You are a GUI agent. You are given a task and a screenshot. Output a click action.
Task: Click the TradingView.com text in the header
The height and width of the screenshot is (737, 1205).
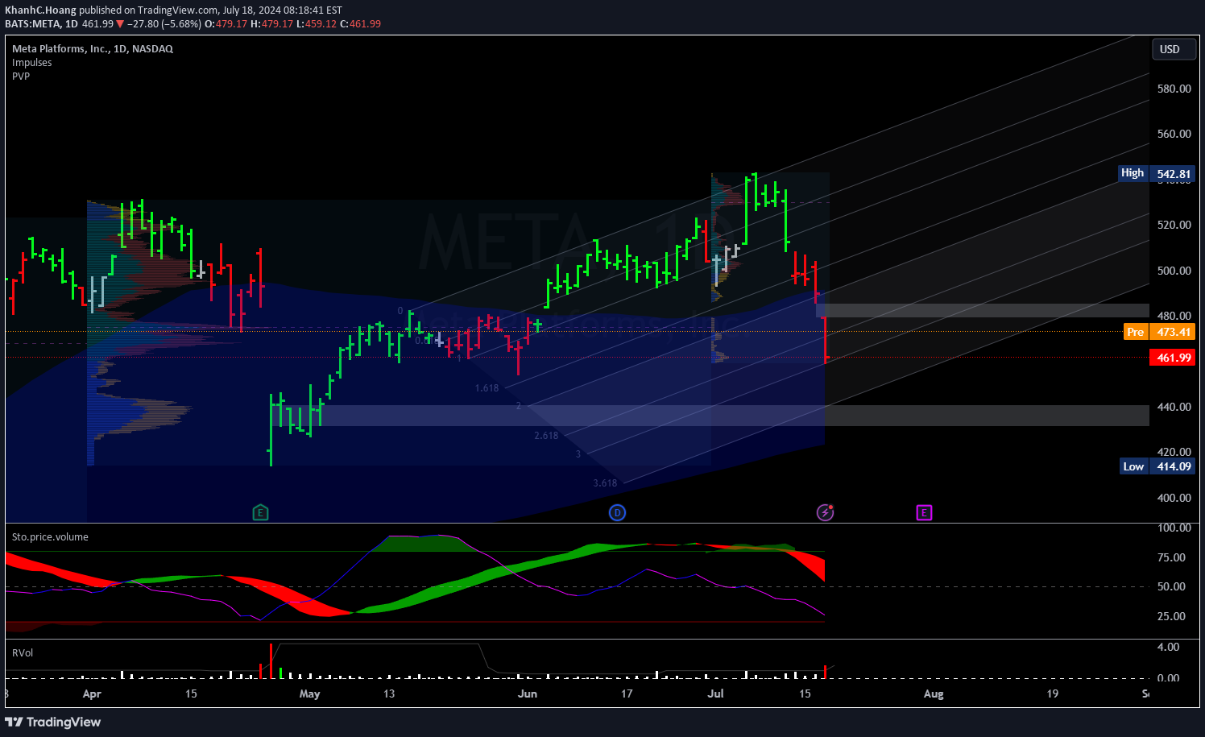pyautogui.click(x=177, y=10)
